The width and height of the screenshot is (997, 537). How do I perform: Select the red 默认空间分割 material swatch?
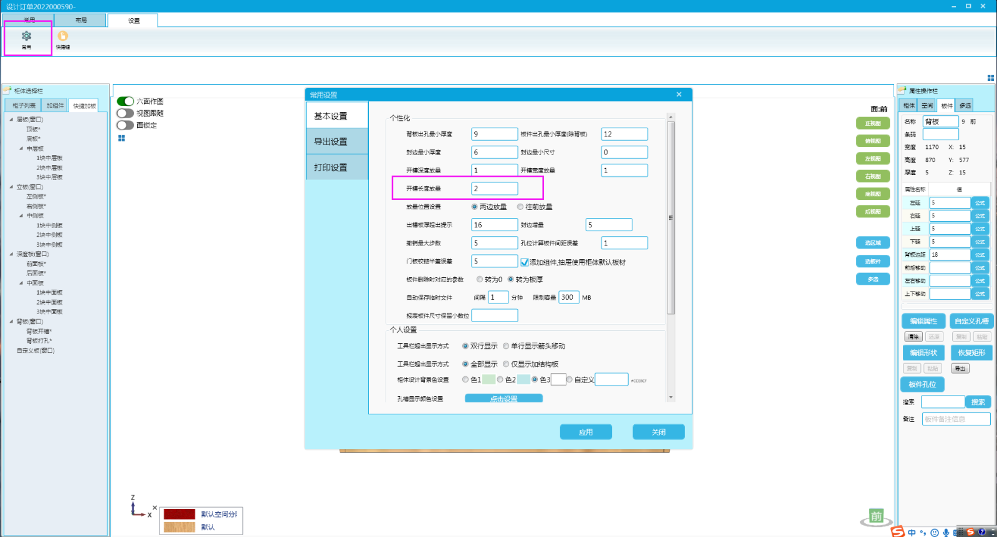[179, 514]
